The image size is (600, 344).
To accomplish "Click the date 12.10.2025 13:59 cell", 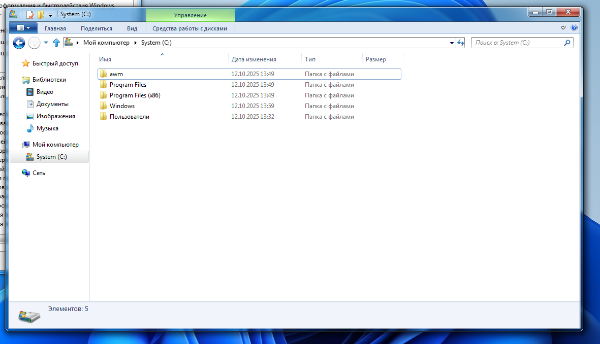I will point(252,106).
